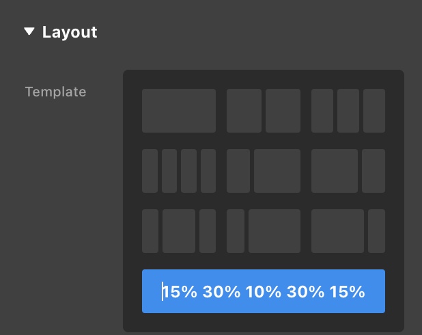The width and height of the screenshot is (422, 335).
Task: Collapse the Layout section triangle
Action: click(x=29, y=31)
